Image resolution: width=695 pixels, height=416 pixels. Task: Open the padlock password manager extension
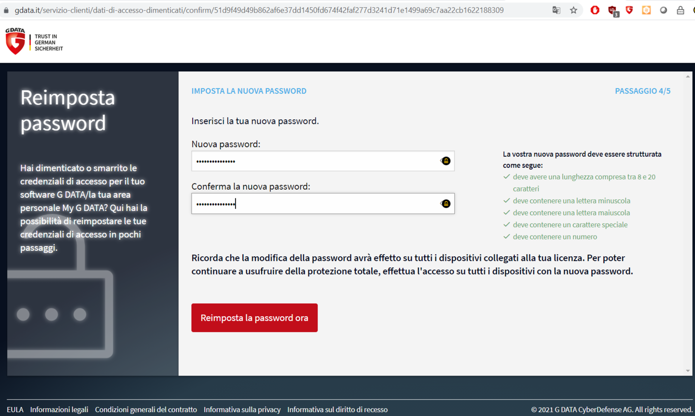681,10
